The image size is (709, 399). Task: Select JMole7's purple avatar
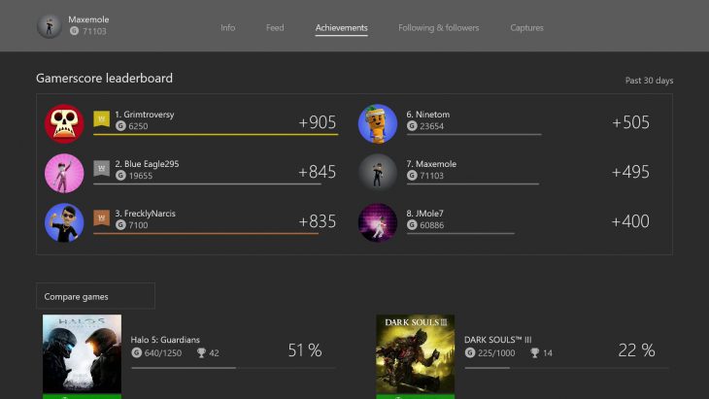click(377, 222)
